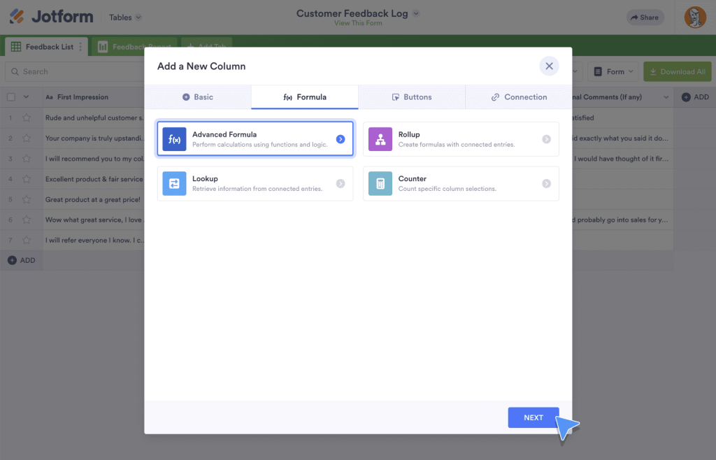Toggle the star on row 1

27,118
